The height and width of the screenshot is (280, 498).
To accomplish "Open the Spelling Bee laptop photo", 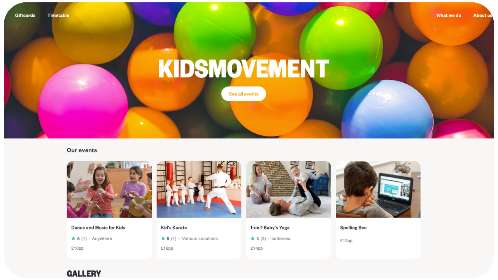I will click(378, 189).
